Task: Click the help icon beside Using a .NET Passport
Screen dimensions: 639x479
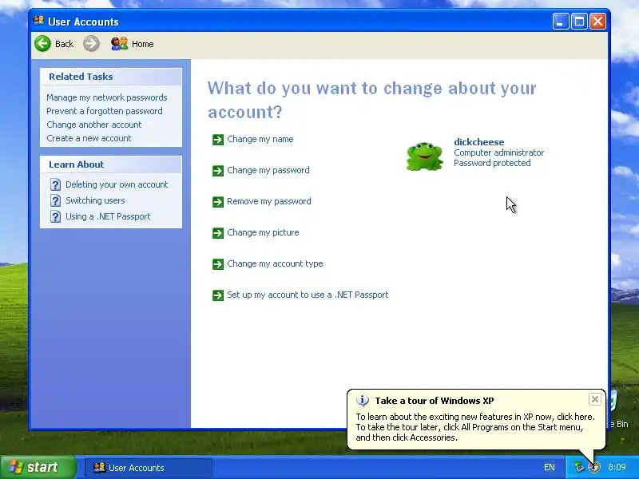Action: coord(55,216)
